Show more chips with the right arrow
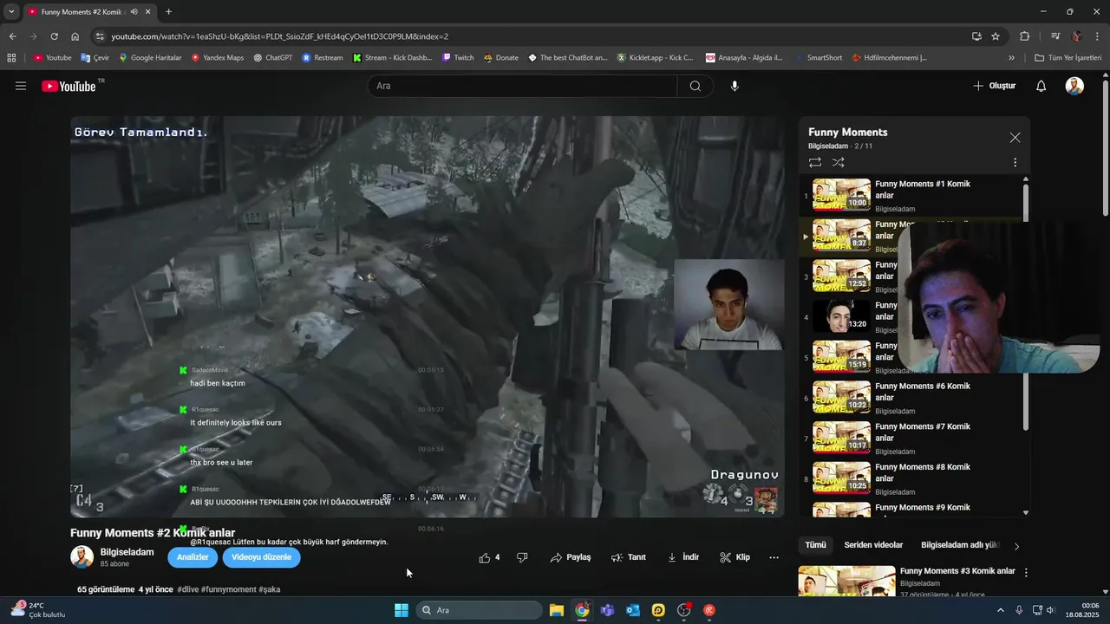This screenshot has height=624, width=1110. point(1016,546)
